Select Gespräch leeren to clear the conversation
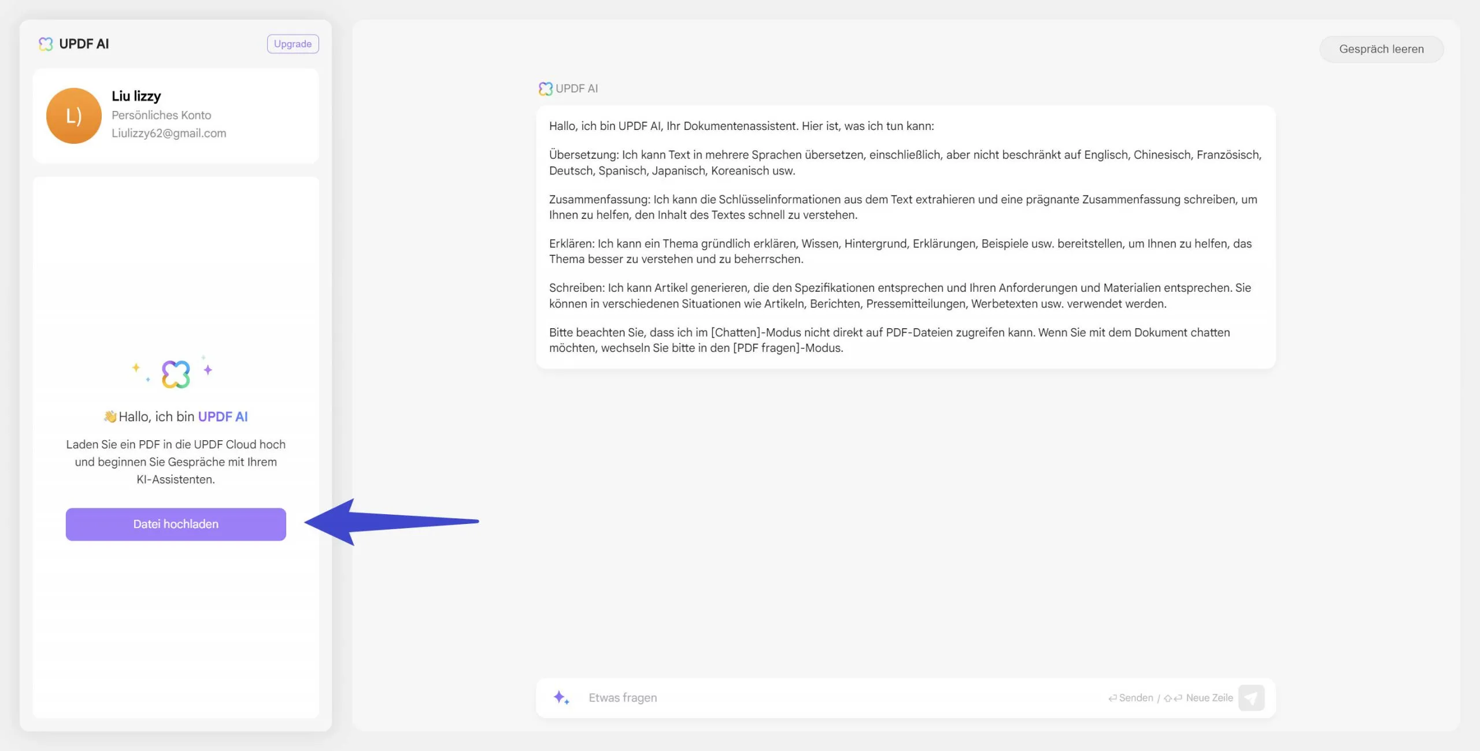 point(1381,49)
